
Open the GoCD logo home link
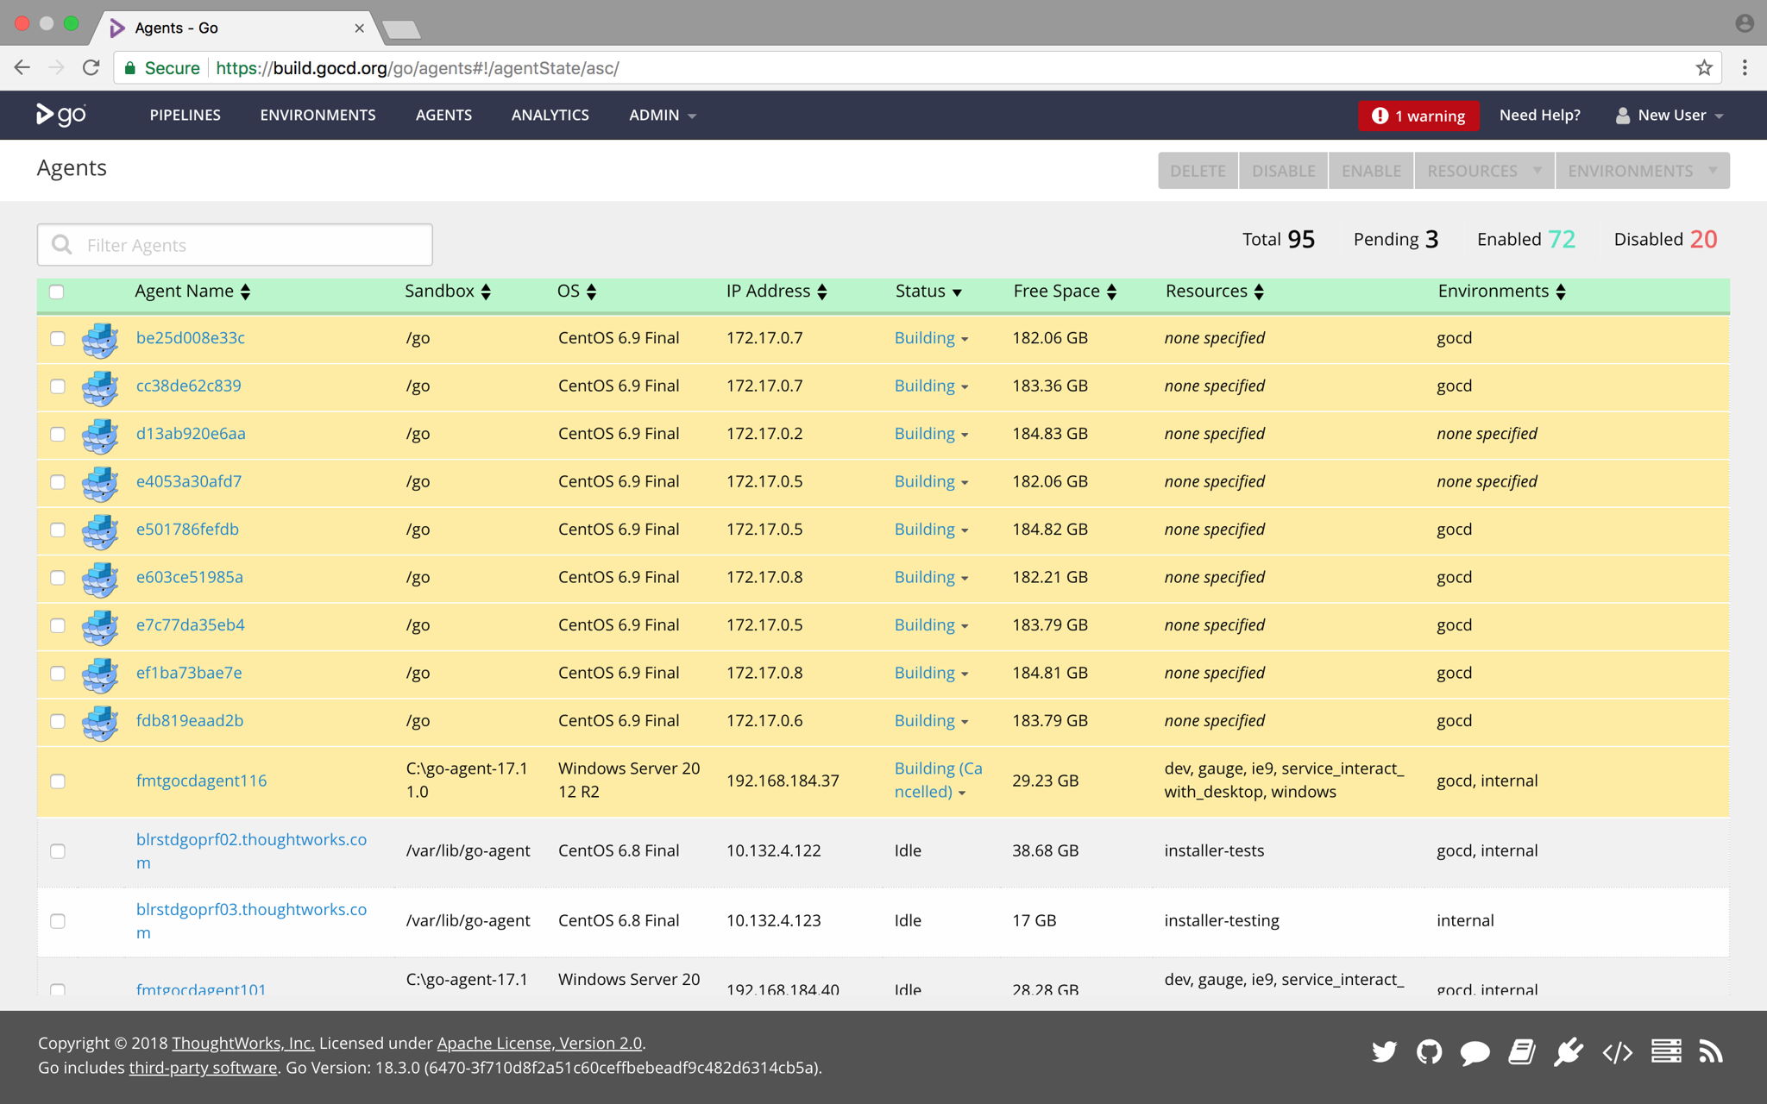[60, 115]
